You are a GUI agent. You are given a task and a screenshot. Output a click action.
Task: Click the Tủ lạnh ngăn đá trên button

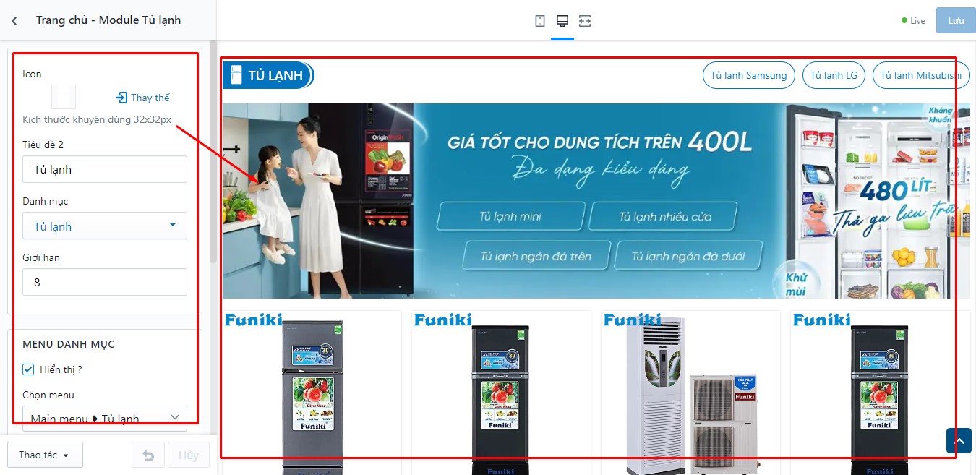[x=536, y=256]
